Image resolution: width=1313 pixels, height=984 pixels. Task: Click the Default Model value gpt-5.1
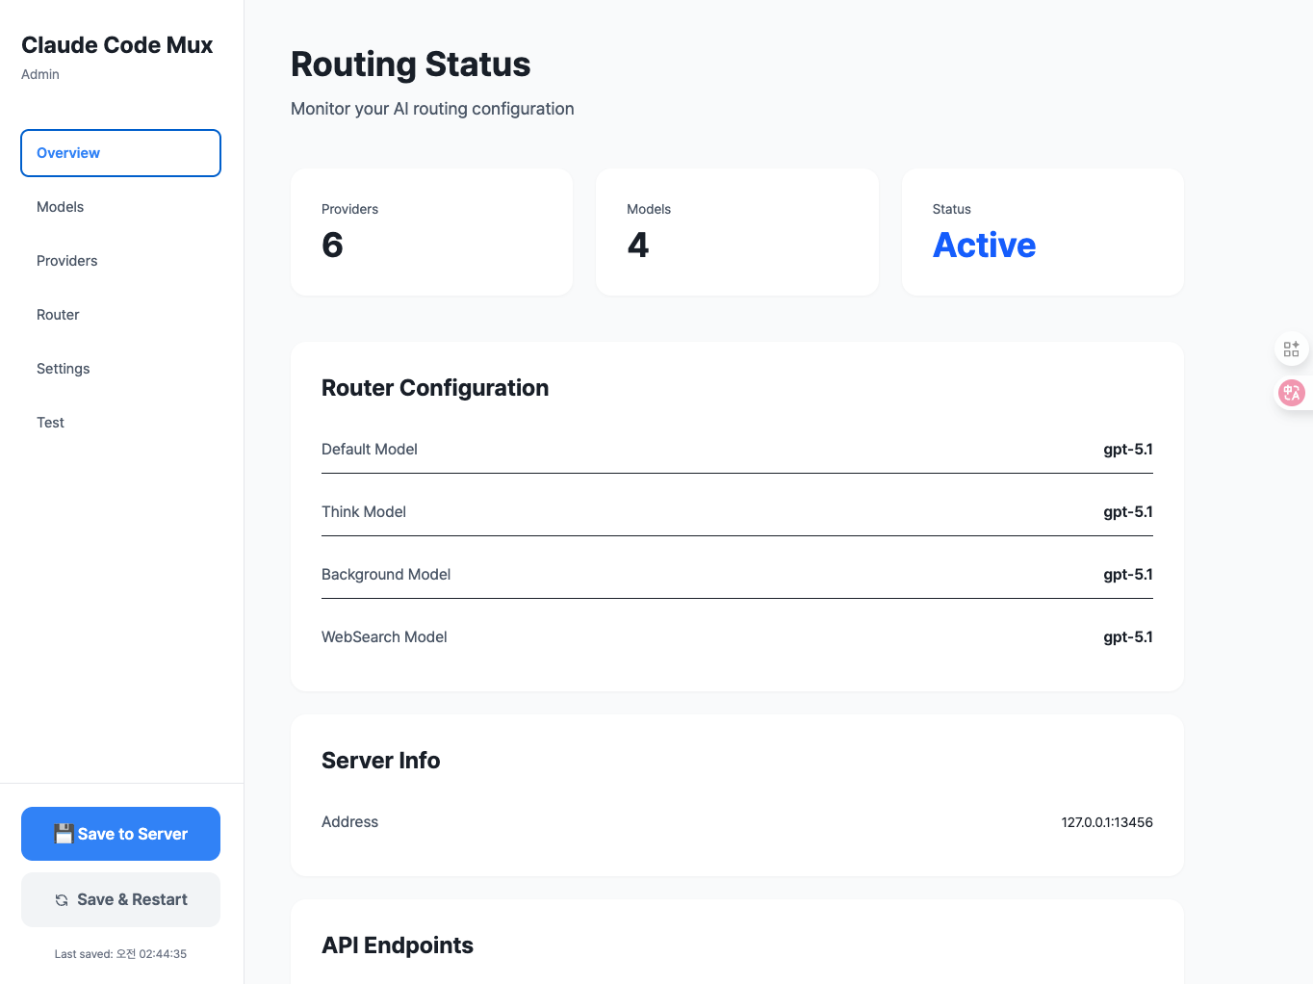pyautogui.click(x=1127, y=449)
